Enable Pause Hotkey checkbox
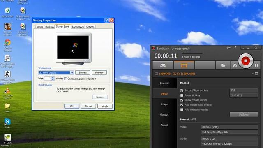Viewport: 263px width, 148px height. pos(182,95)
